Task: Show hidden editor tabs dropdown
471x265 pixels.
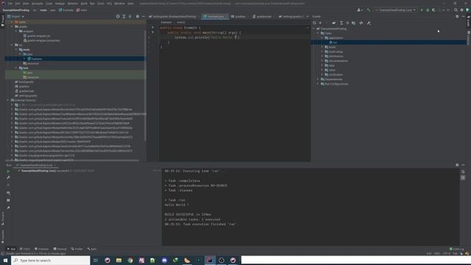Action: (308, 16)
